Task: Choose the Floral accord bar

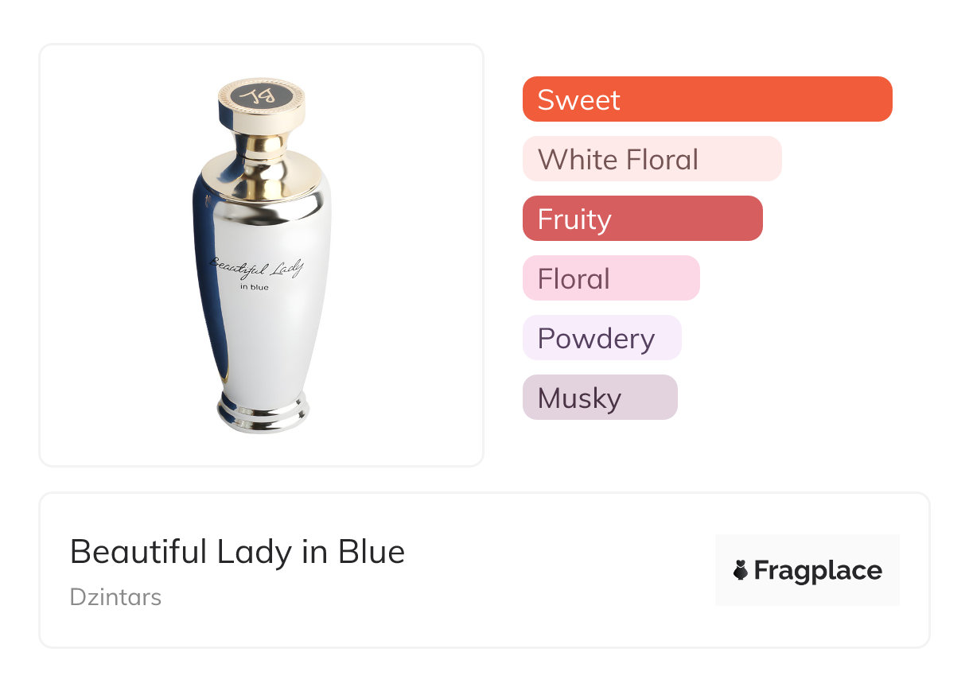Action: coord(611,278)
